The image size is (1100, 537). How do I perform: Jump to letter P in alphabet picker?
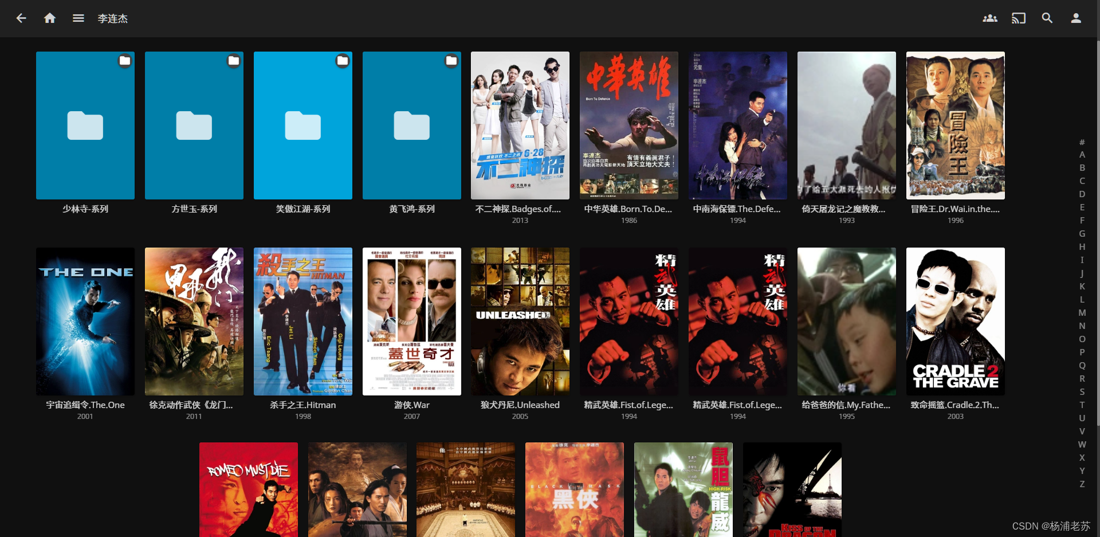click(1082, 352)
